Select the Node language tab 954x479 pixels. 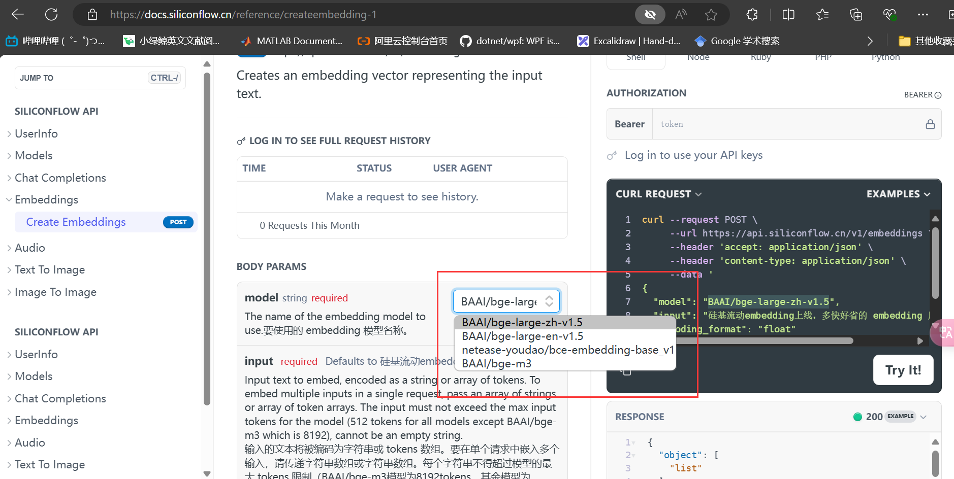698,57
